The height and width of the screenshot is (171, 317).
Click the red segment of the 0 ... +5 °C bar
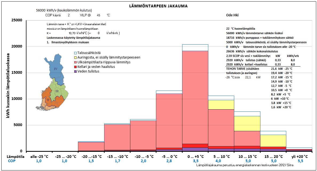point(195,146)
